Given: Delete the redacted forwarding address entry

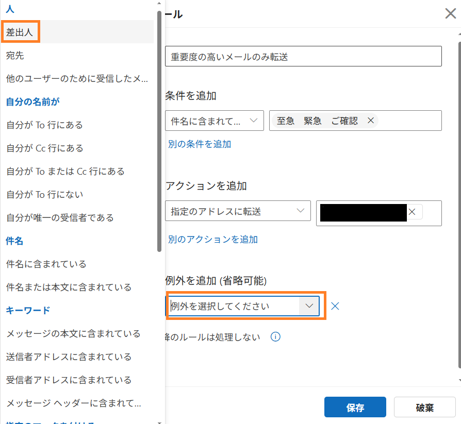Looking at the screenshot, I should click(x=412, y=211).
